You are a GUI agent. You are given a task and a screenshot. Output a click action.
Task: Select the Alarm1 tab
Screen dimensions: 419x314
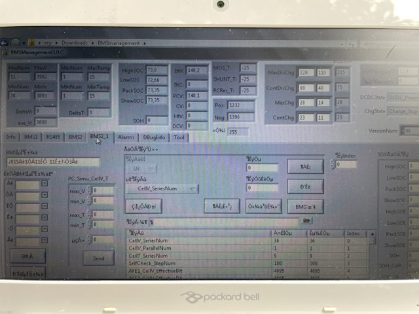click(126, 137)
